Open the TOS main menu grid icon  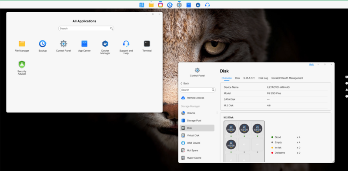[x=142, y=5]
